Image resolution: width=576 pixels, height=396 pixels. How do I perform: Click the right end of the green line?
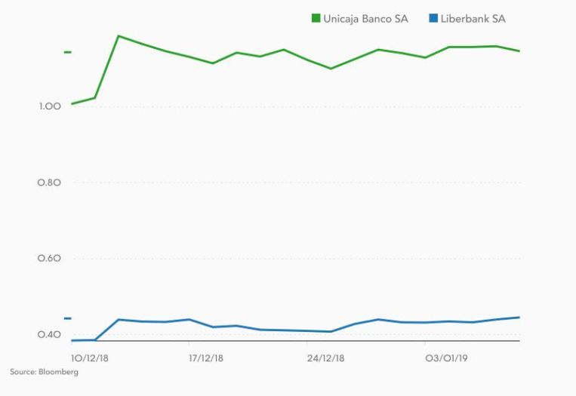(519, 51)
